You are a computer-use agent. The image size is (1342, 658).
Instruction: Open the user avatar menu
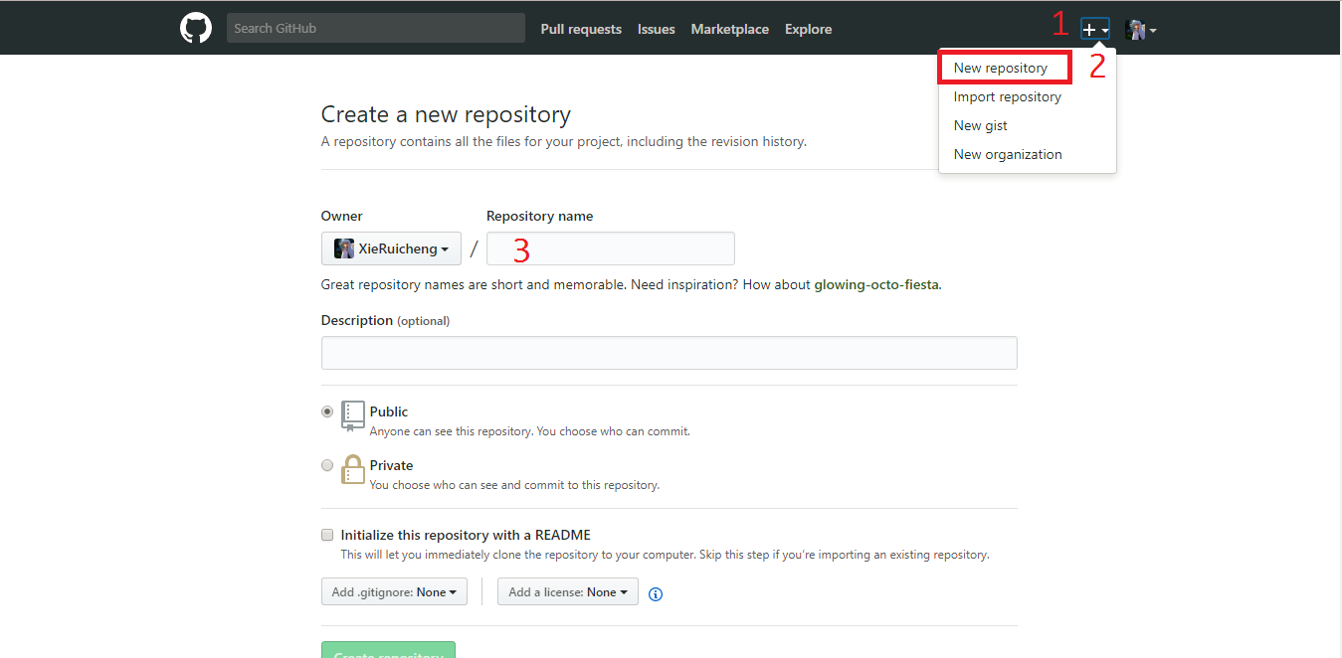pos(1140,30)
